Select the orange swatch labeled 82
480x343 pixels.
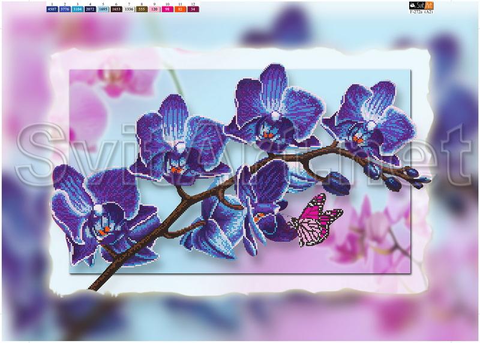pos(179,10)
